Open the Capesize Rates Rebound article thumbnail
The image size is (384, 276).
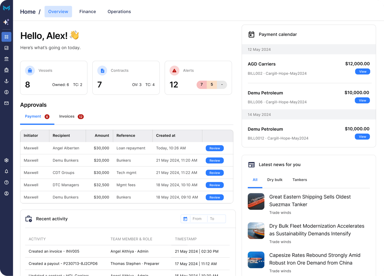click(x=256, y=260)
